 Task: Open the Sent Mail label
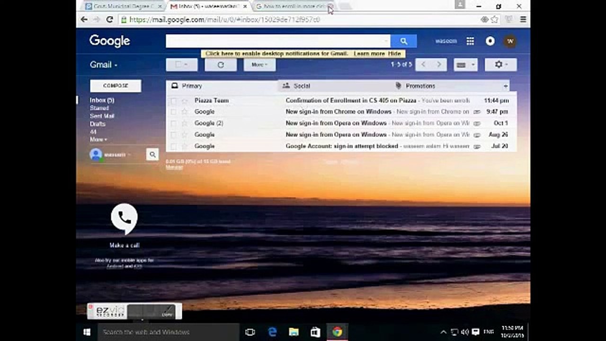[x=102, y=116]
